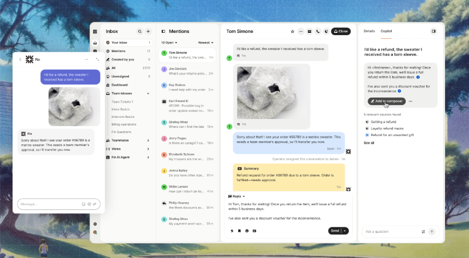Image resolution: width=469 pixels, height=258 pixels.
Task: Select Billing operations team inbox
Action: (124, 124)
